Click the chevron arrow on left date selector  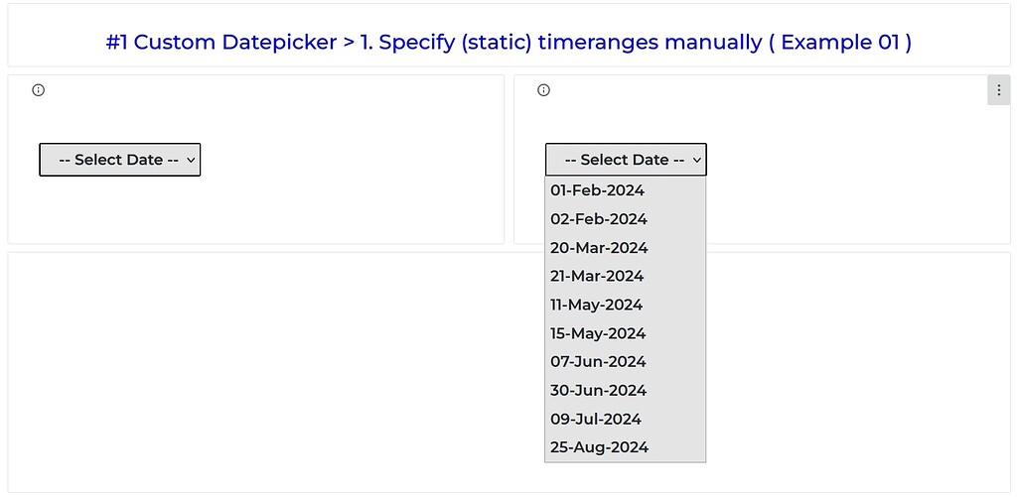tap(191, 160)
